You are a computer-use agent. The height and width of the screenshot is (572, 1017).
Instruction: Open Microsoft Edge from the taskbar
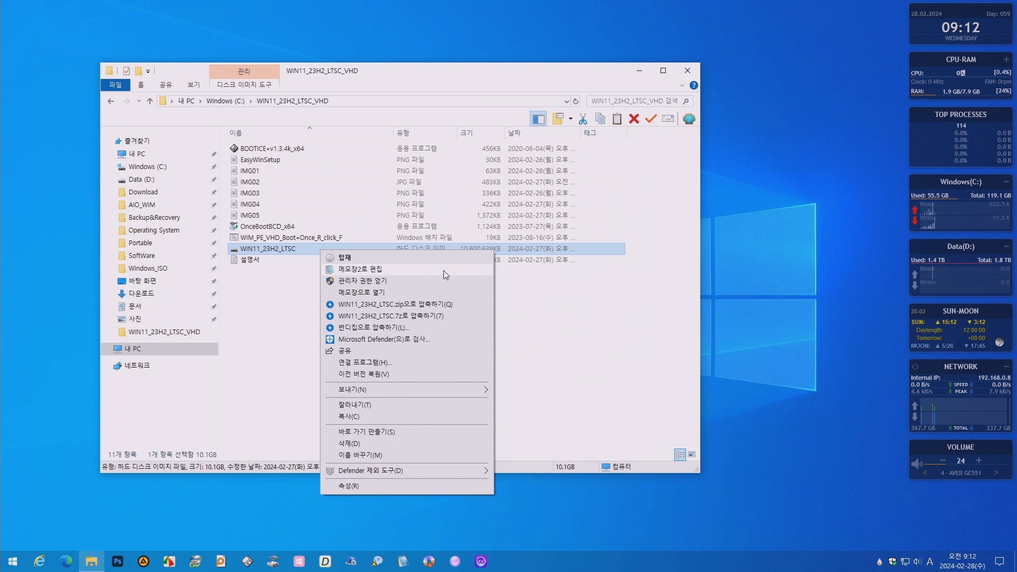[x=66, y=561]
